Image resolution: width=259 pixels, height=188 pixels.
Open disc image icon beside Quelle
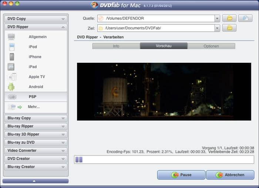click(x=245, y=18)
